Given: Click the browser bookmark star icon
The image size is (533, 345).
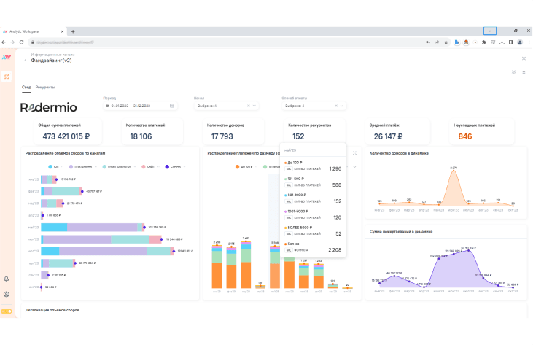Looking at the screenshot, I should 446,42.
